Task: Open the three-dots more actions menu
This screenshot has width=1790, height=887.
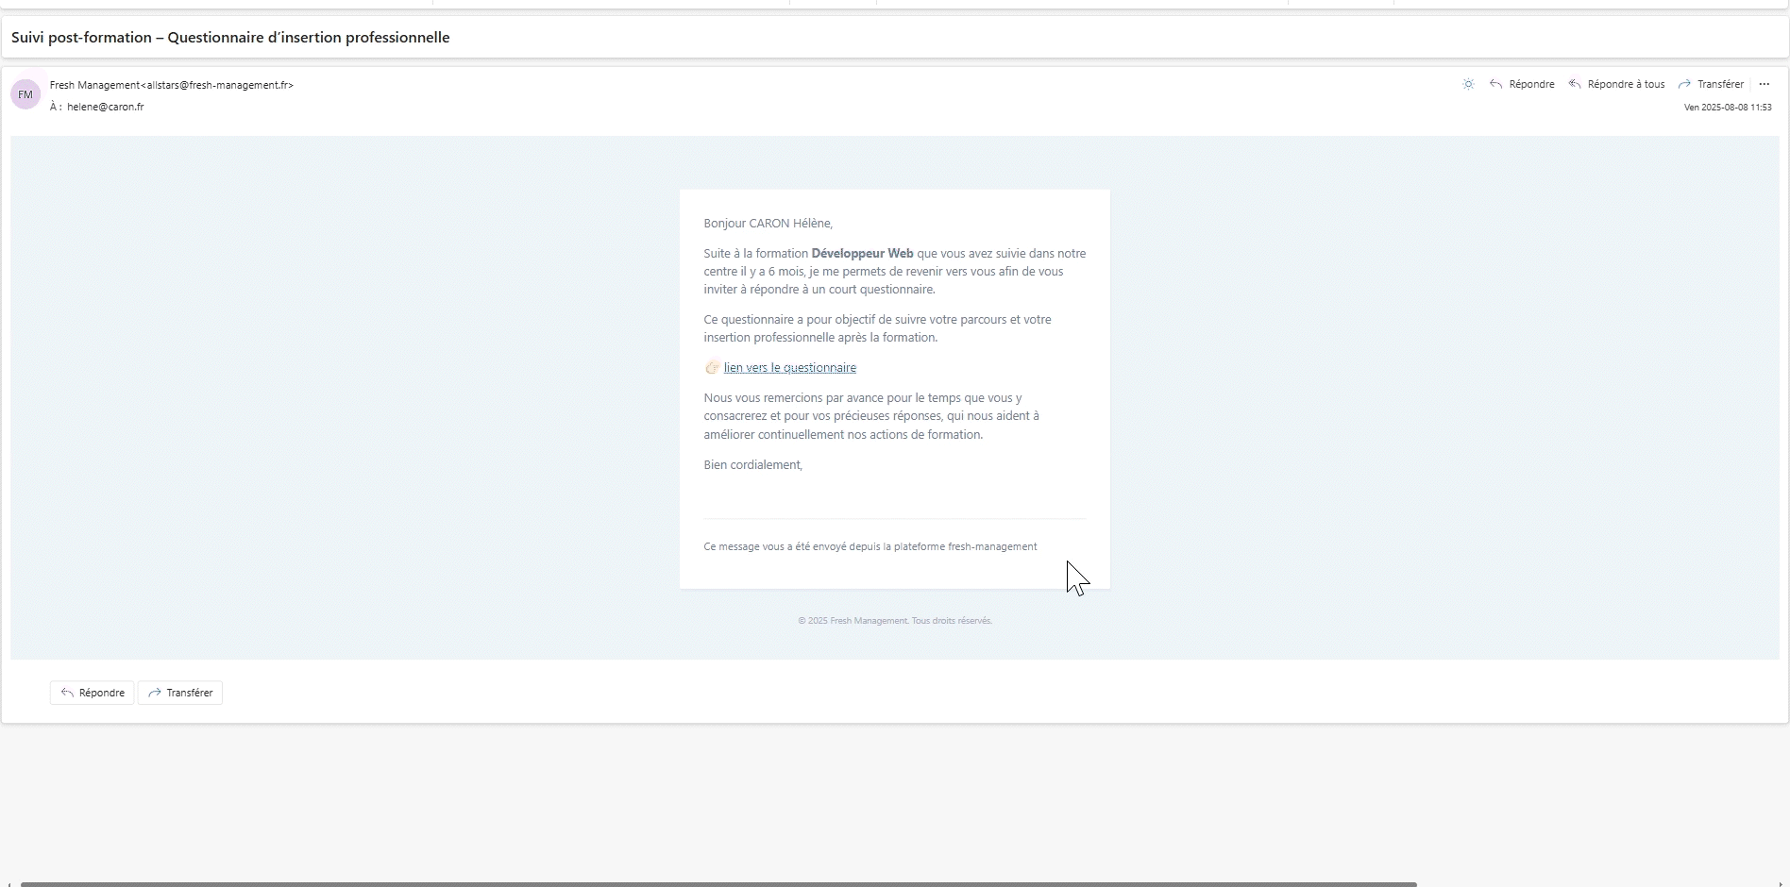Action: (1764, 84)
